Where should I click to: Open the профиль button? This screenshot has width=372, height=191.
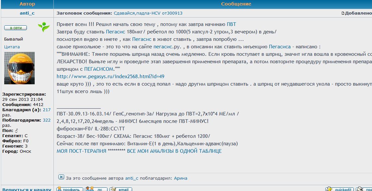pos(70,189)
